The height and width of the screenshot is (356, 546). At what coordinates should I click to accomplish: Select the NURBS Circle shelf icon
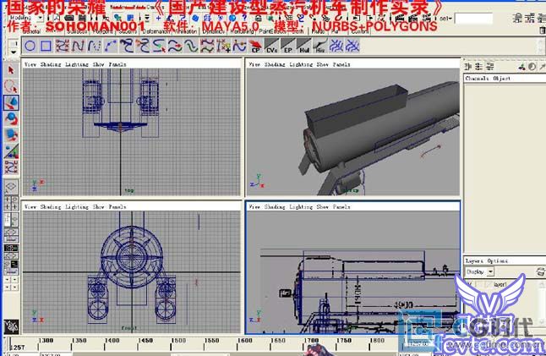click(x=30, y=46)
